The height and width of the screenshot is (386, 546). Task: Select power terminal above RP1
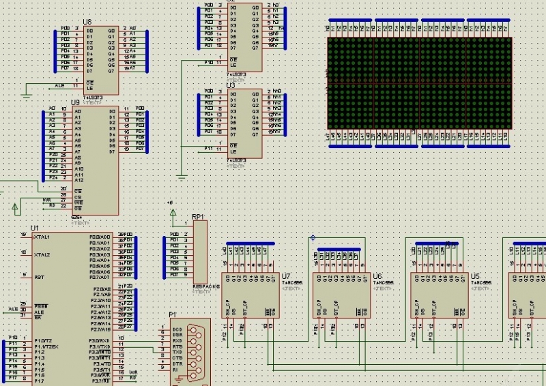pos(173,213)
